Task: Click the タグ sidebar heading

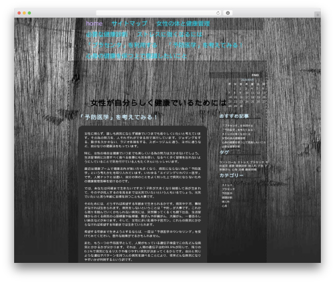Action: [224, 153]
